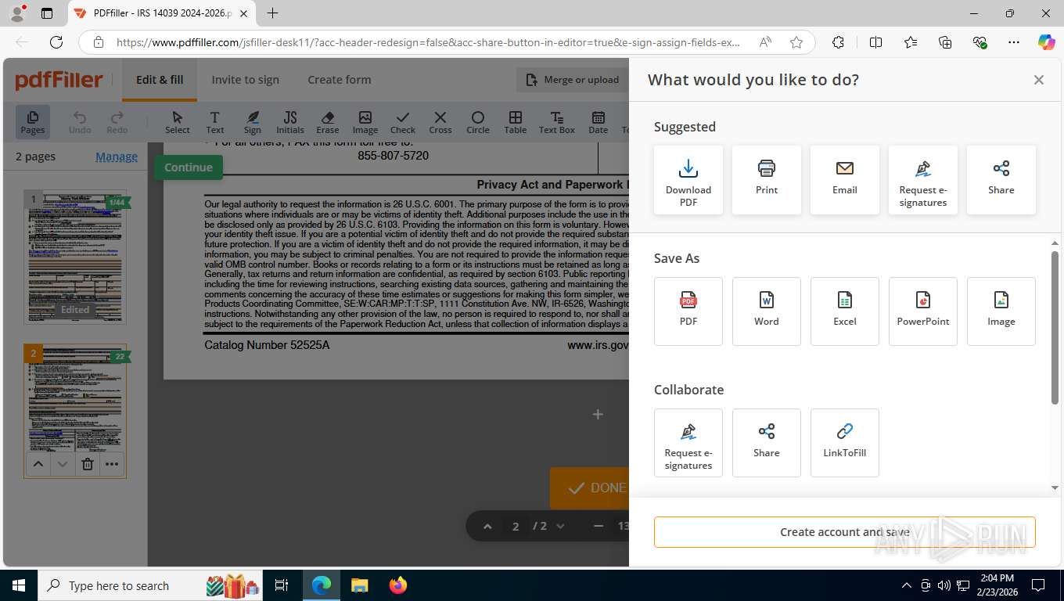Open new browser tab
The height and width of the screenshot is (601, 1064).
(x=272, y=13)
